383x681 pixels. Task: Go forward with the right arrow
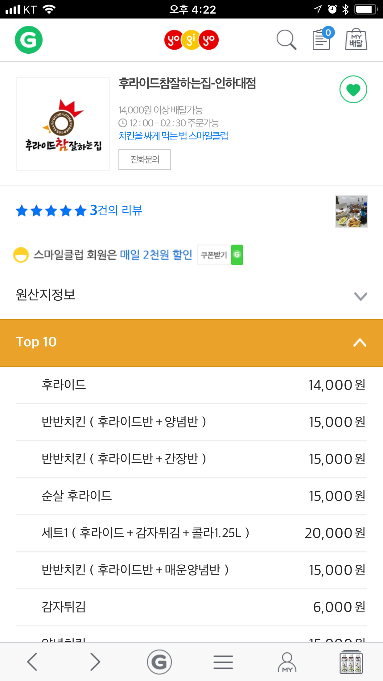(95, 662)
